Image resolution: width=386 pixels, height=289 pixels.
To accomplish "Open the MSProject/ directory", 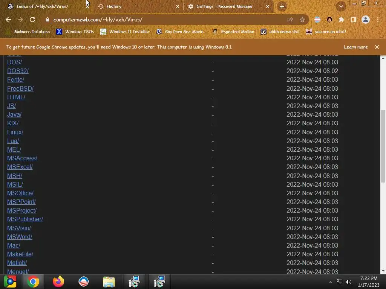I will pos(21,211).
